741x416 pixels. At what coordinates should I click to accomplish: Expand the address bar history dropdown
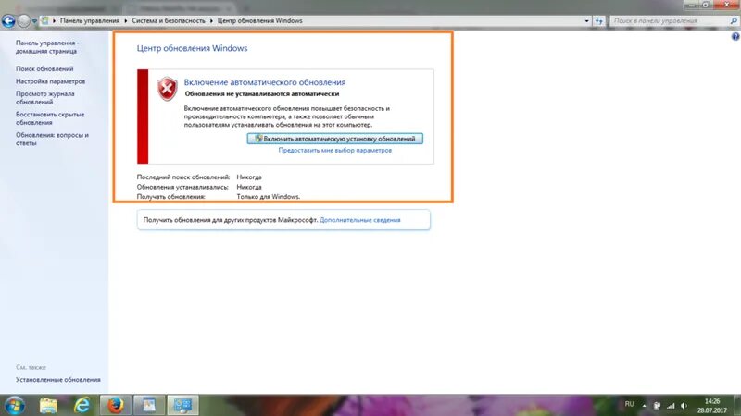pos(586,20)
